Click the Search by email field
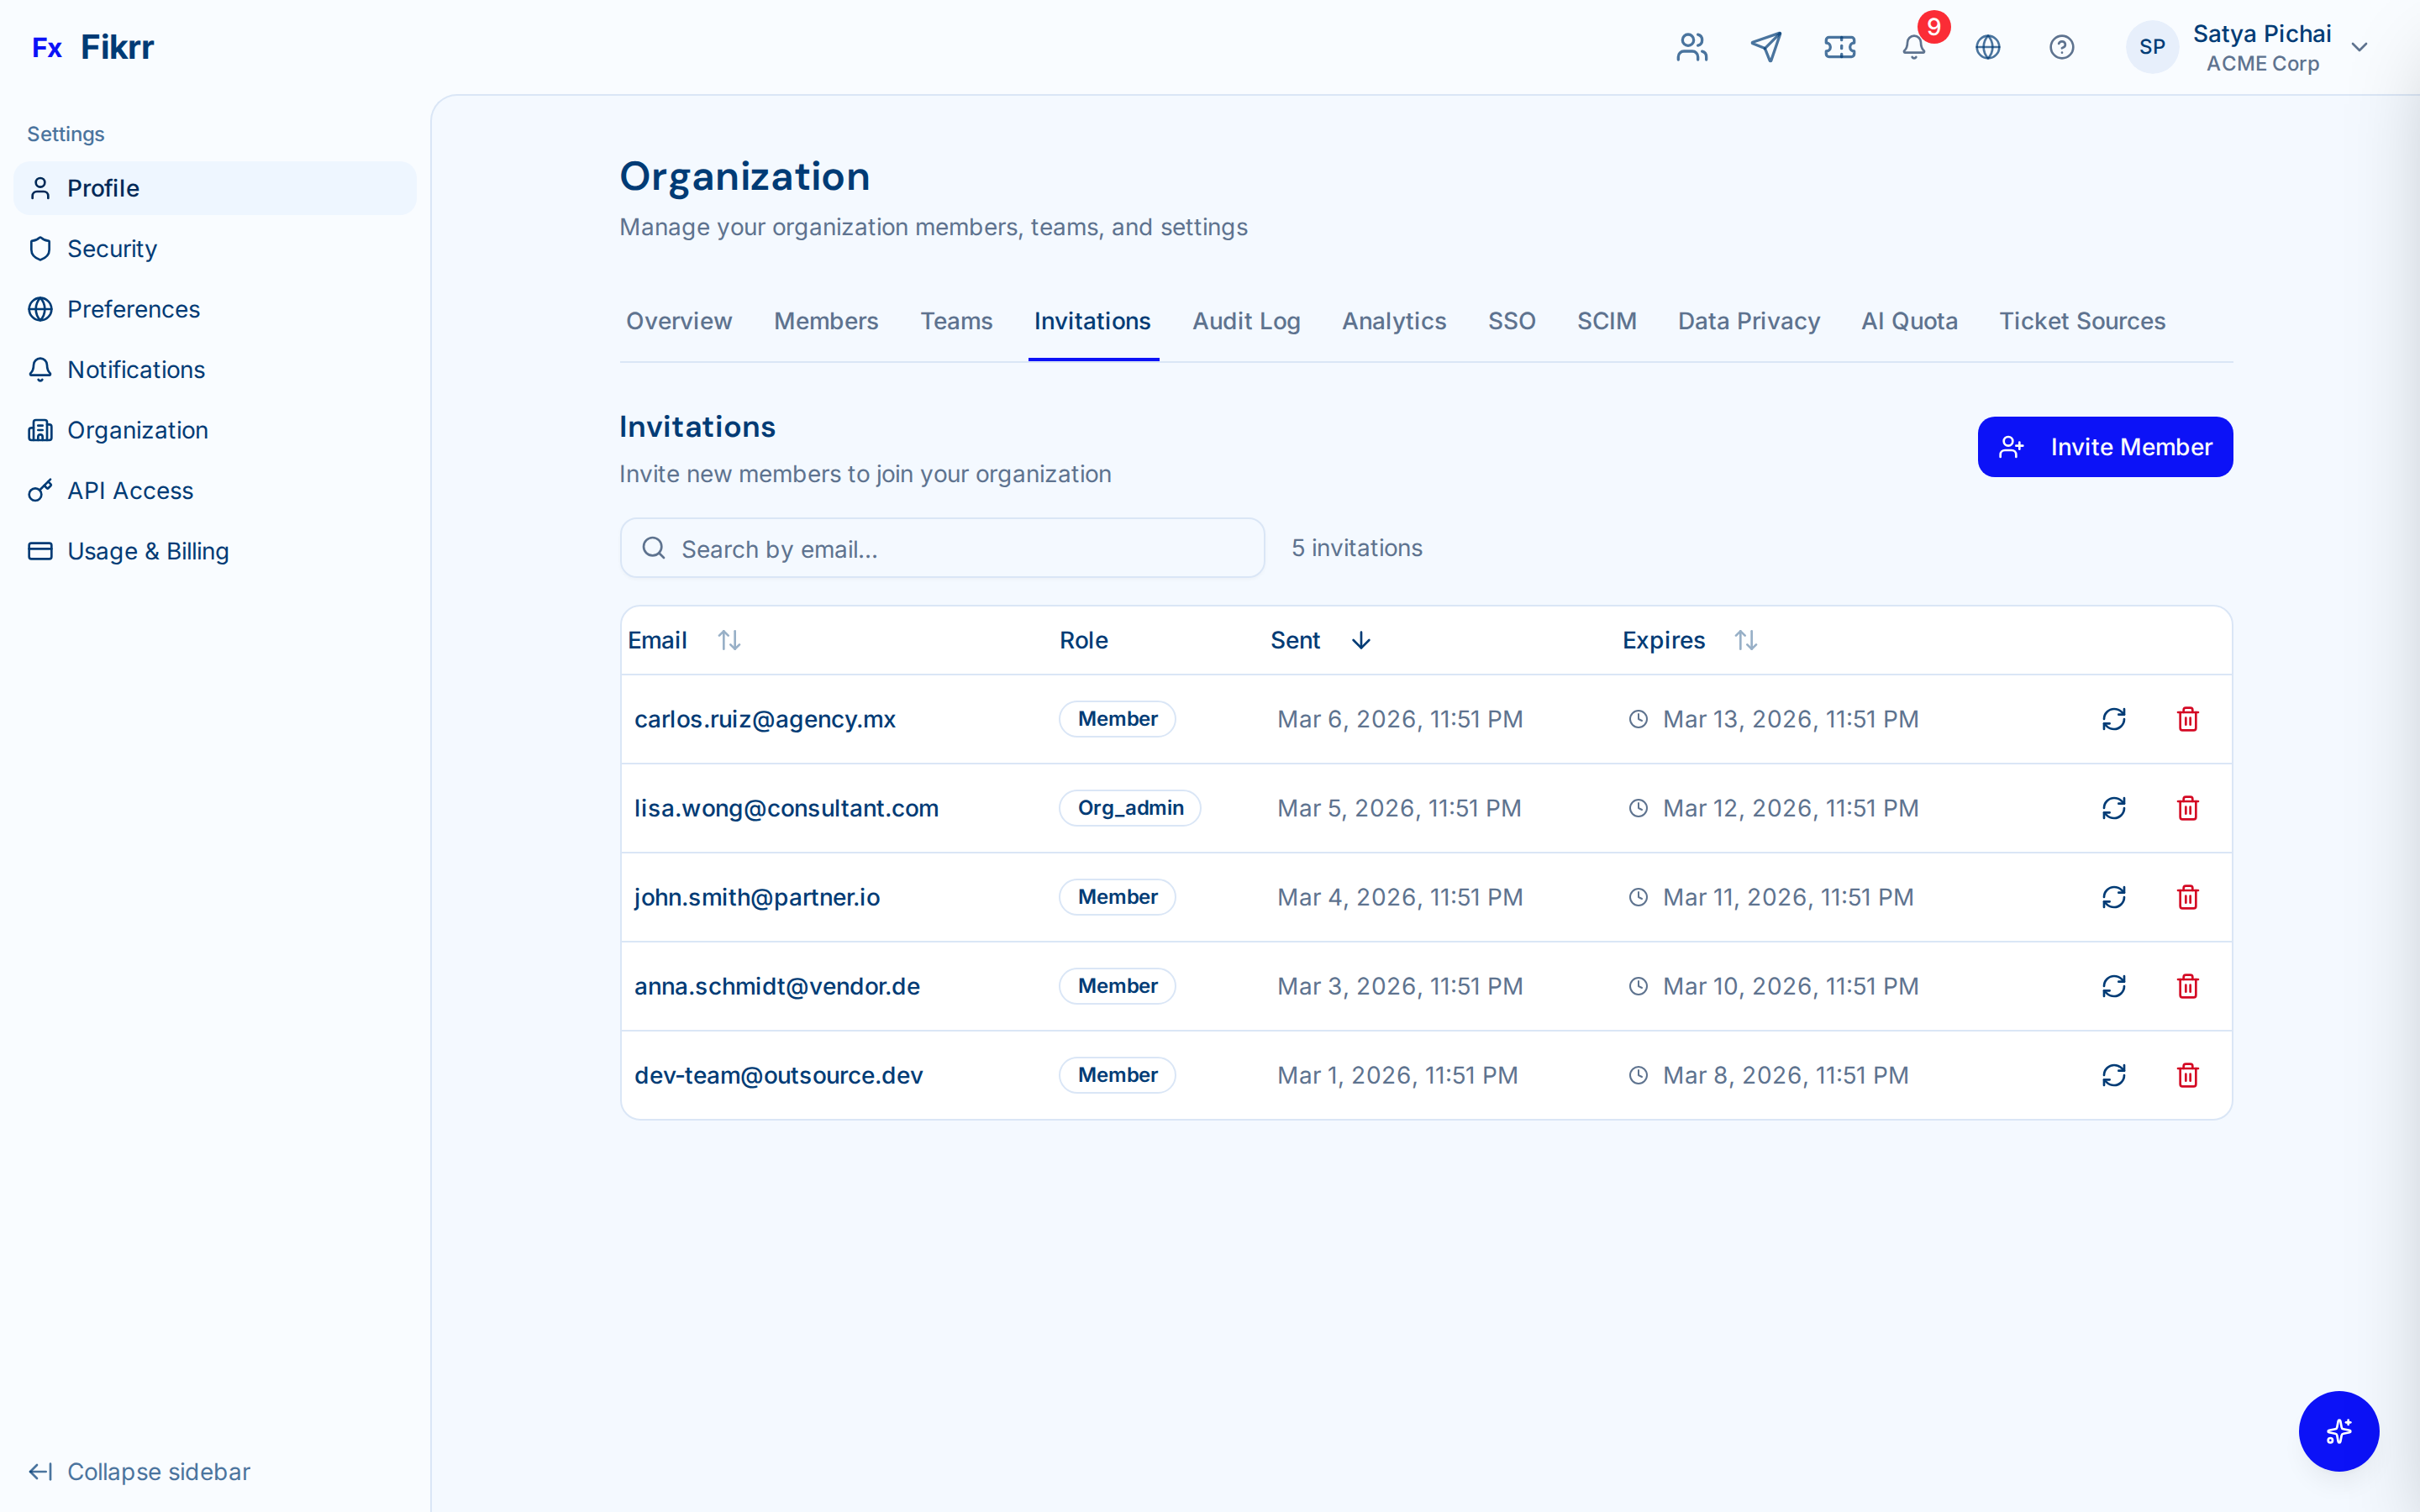The image size is (2420, 1512). point(941,548)
